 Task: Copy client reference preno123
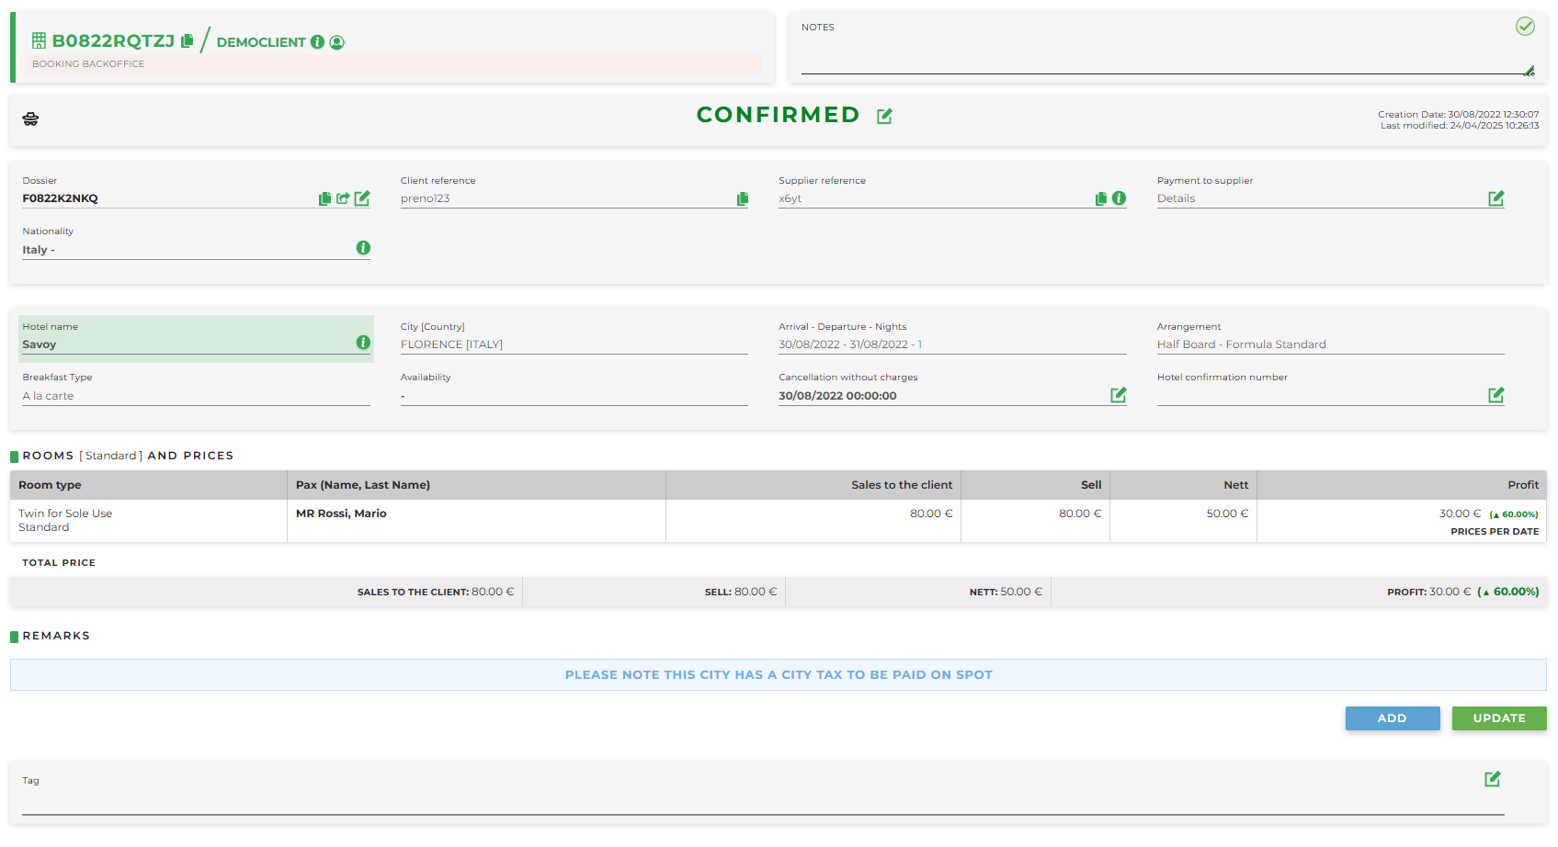pyautogui.click(x=742, y=198)
